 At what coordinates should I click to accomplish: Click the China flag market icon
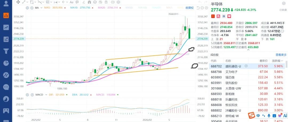(x=213, y=16)
